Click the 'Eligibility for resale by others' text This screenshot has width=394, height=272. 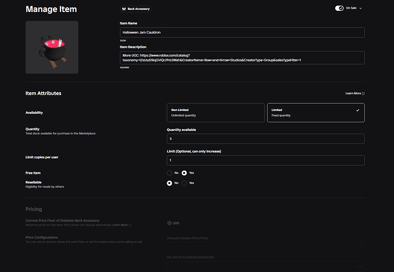click(45, 187)
